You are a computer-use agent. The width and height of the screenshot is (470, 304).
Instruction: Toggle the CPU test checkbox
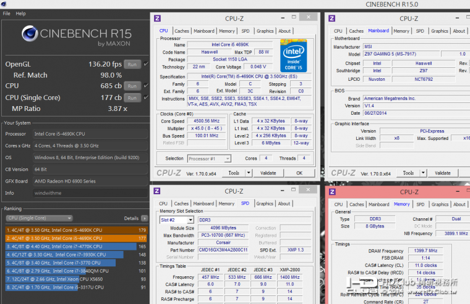tap(146, 86)
